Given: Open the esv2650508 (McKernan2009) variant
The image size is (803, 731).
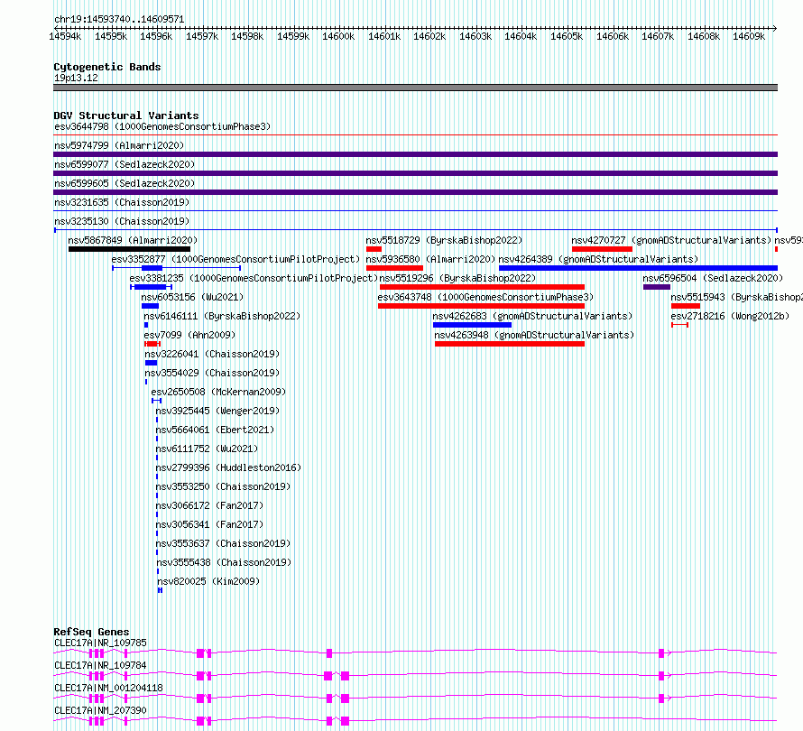Looking at the screenshot, I should pyautogui.click(x=218, y=392).
